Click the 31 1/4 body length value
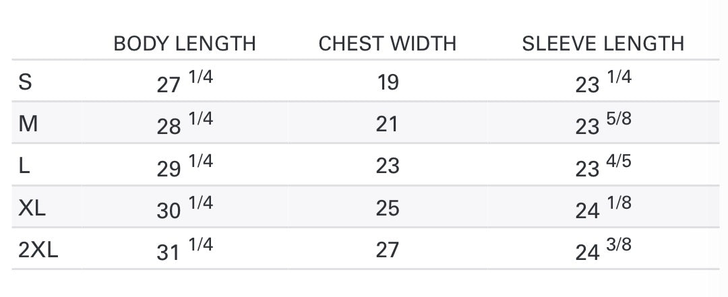Image resolution: width=728 pixels, height=297 pixels. tap(185, 249)
